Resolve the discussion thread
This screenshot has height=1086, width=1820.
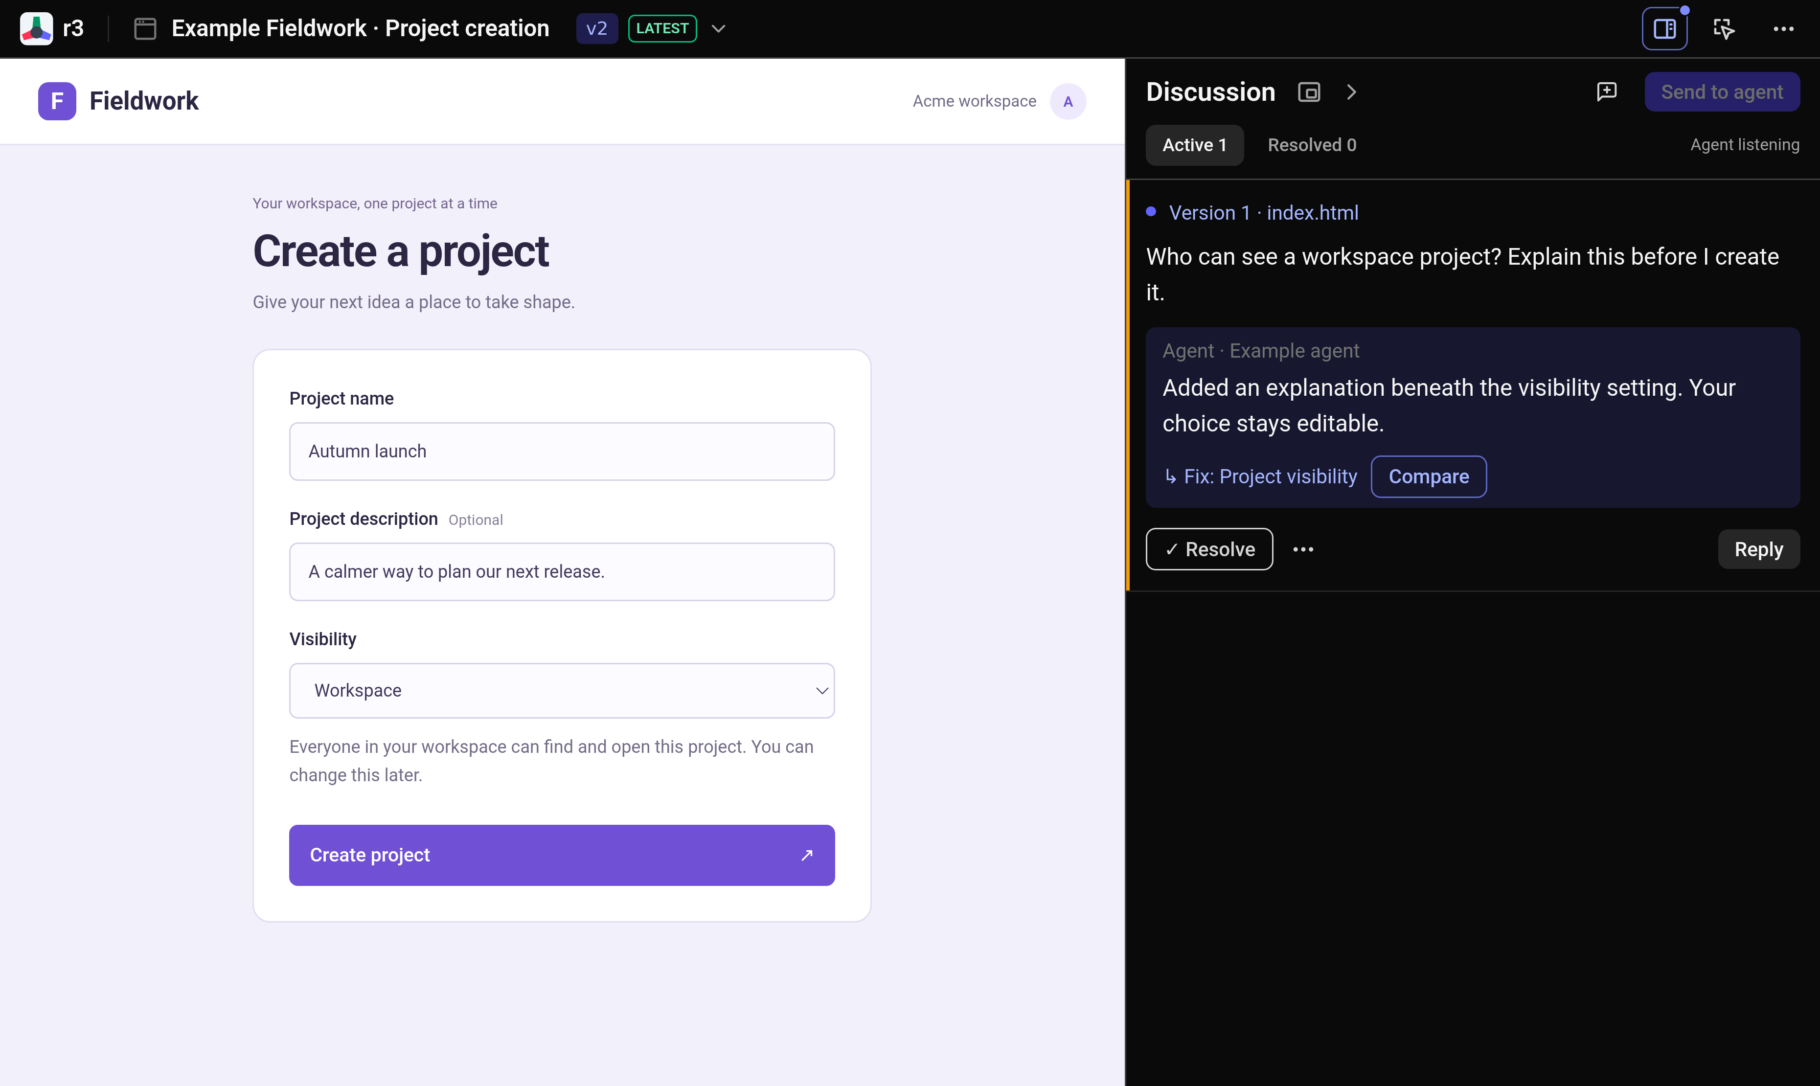click(1209, 549)
